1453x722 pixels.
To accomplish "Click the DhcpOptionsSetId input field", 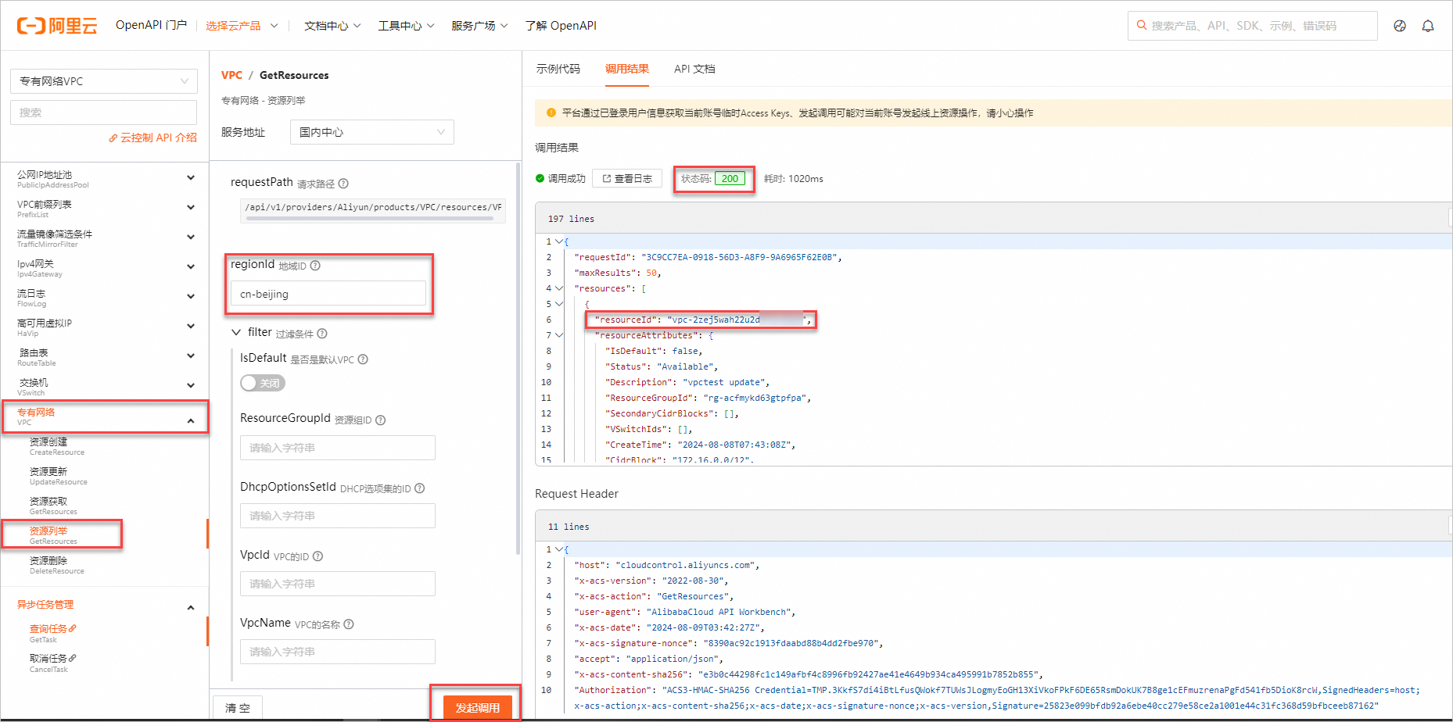I will [x=338, y=516].
